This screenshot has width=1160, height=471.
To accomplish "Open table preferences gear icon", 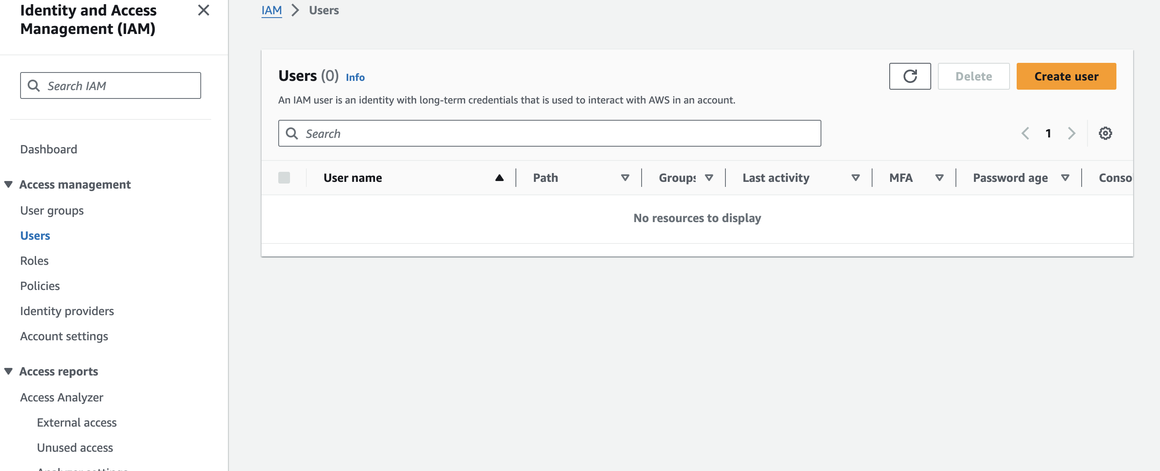I will pos(1105,133).
